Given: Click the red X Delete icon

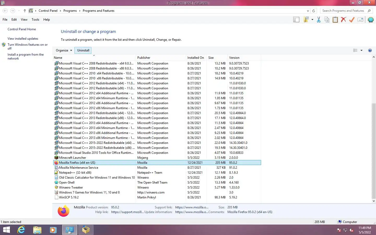Looking at the screenshot, I should coord(344,20).
